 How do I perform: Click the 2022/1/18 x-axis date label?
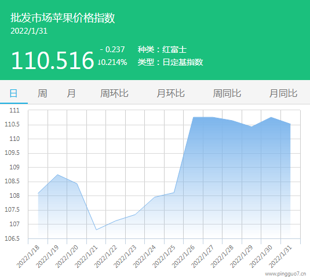tap(28, 256)
